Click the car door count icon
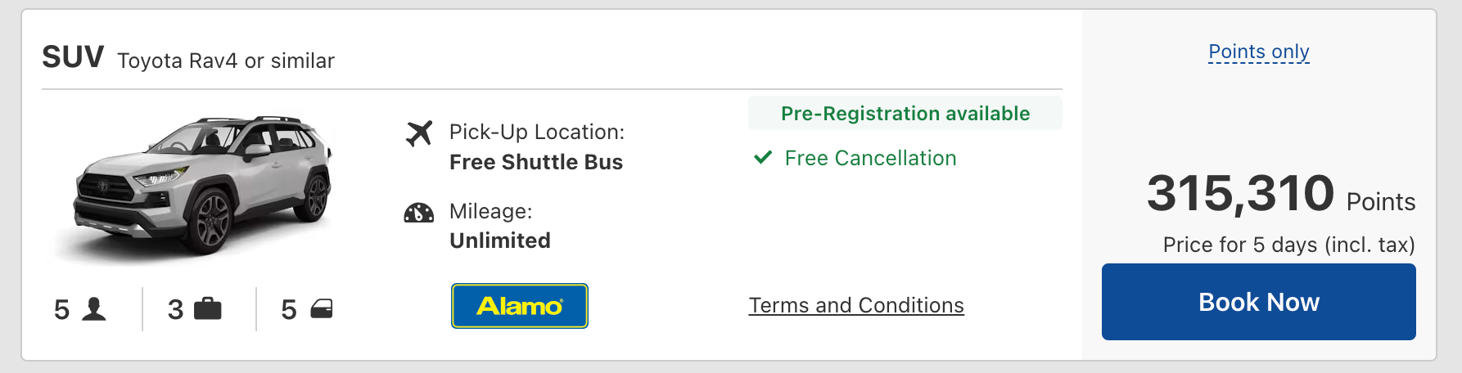Image resolution: width=1462 pixels, height=373 pixels. 322,309
